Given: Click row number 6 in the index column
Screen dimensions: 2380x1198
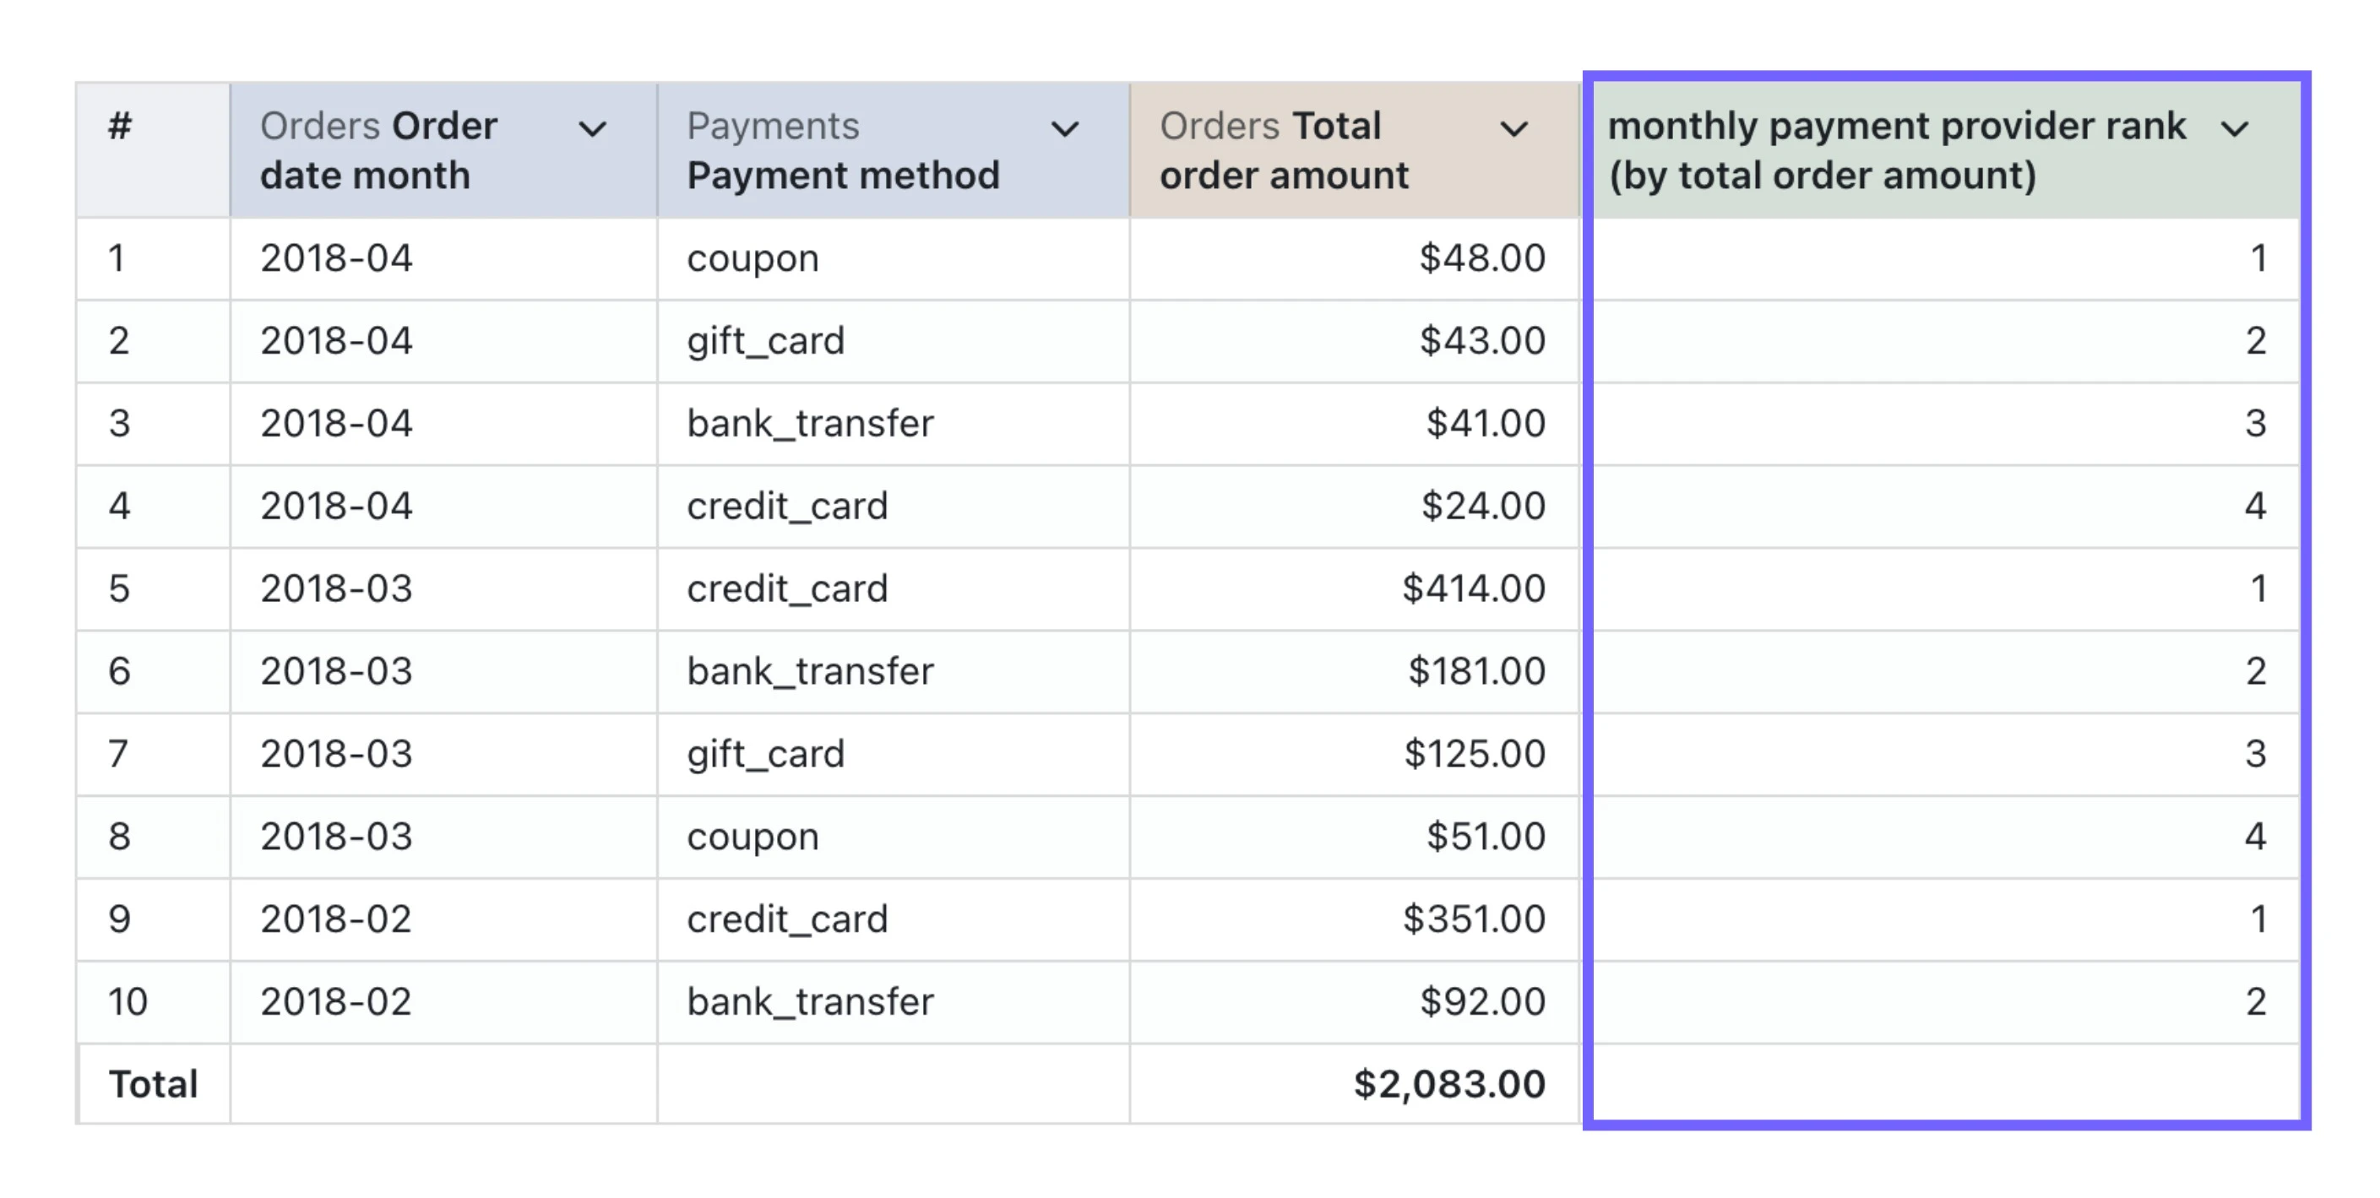Looking at the screenshot, I should [x=119, y=671].
